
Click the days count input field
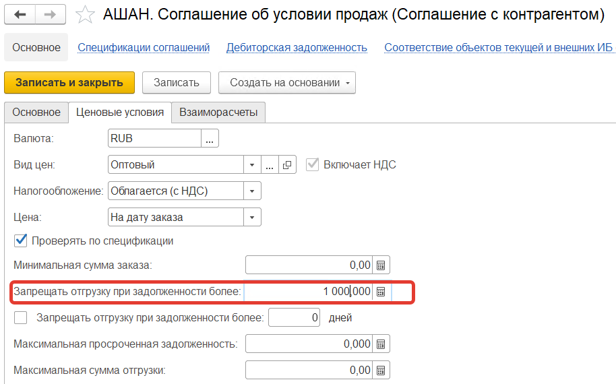tap(294, 317)
